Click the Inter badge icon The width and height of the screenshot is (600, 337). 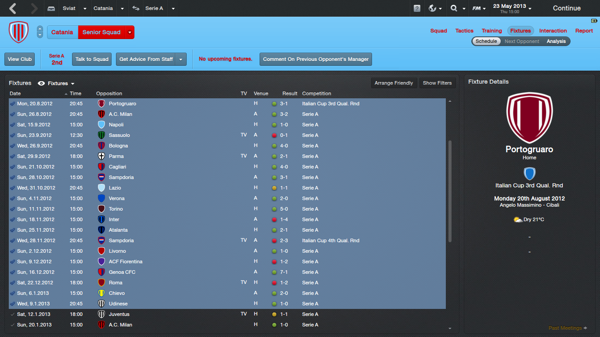click(x=101, y=219)
